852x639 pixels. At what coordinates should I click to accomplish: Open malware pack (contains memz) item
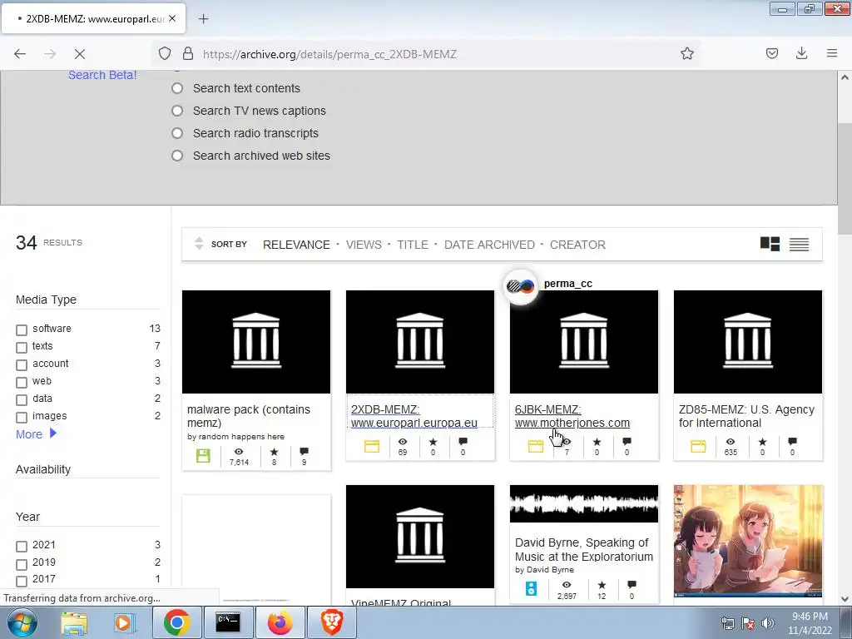coord(248,416)
